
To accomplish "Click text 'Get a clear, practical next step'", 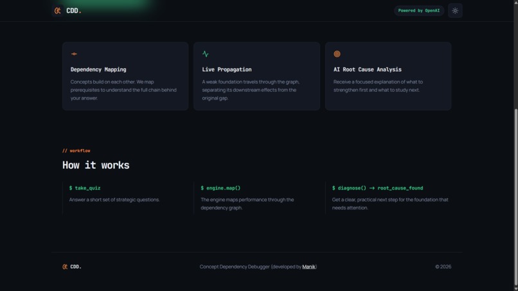I will click(390, 204).
